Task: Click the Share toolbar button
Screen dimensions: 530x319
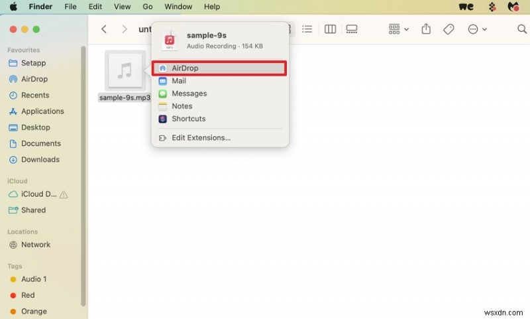Action: click(426, 29)
